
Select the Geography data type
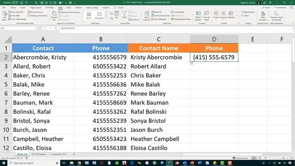click(99, 16)
